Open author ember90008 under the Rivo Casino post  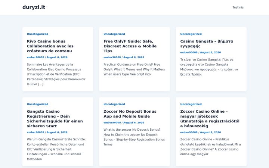point(35,57)
